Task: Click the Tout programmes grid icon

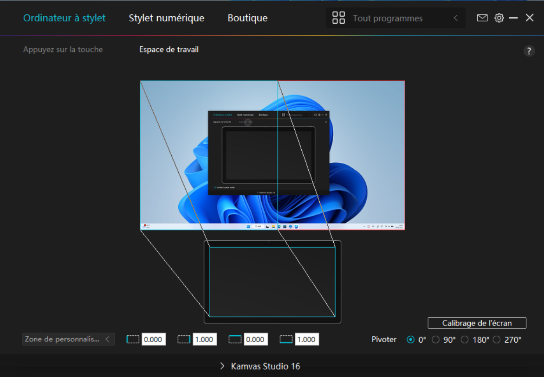Action: click(x=339, y=18)
